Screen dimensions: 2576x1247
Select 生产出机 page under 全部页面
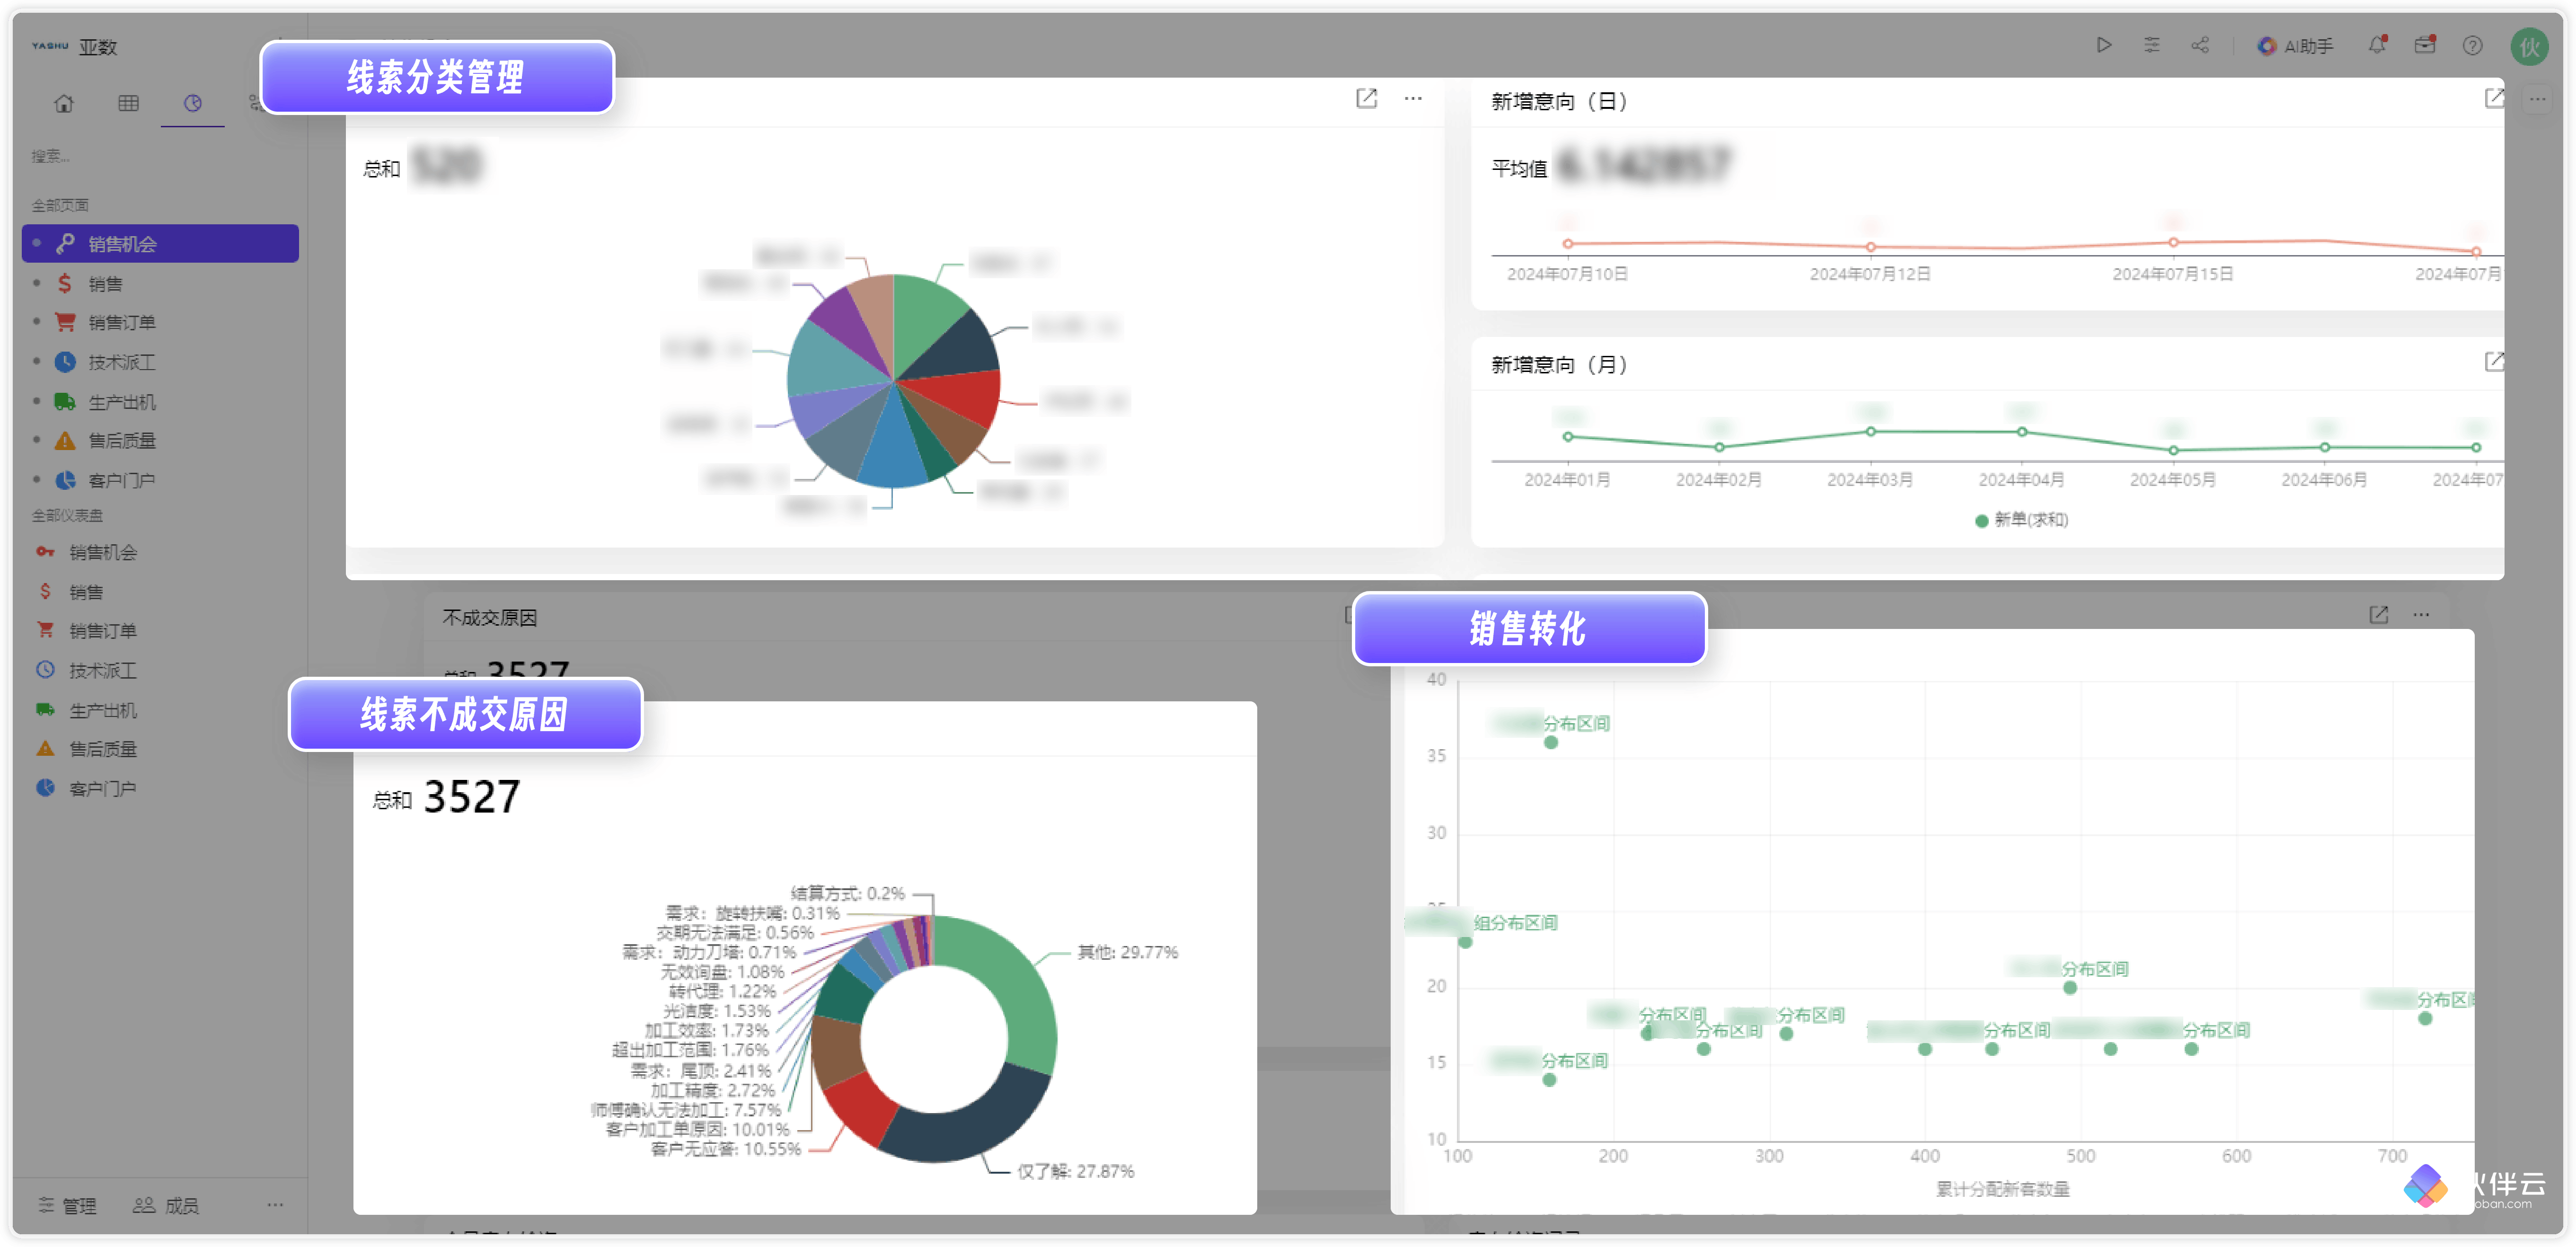pos(160,402)
